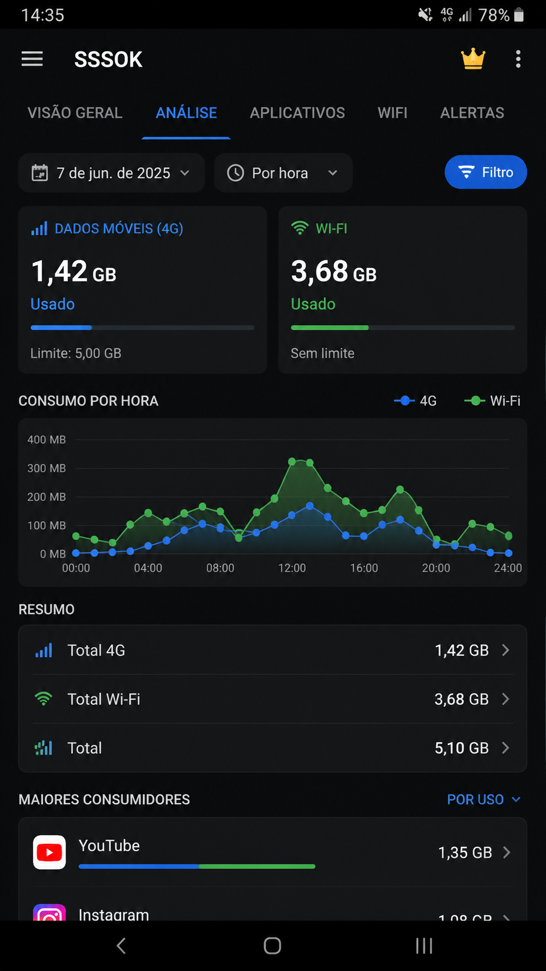Open the hamburger navigation menu

pyautogui.click(x=32, y=59)
